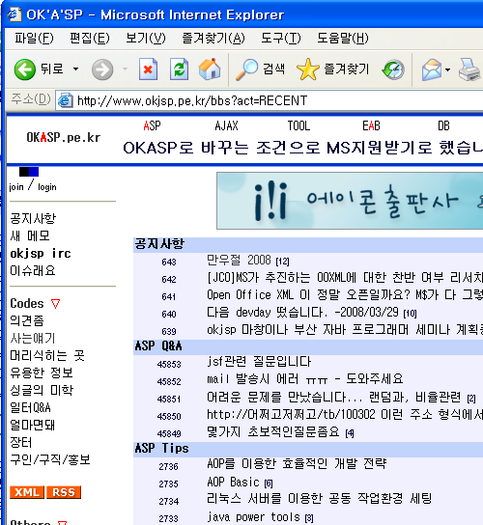Image resolution: width=483 pixels, height=525 pixels.
Task: Open the Forward history dropdown arrow
Action: (x=125, y=69)
